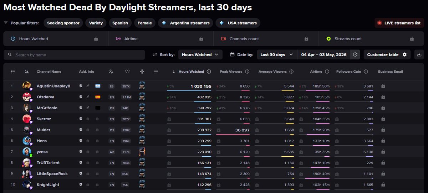Toggle the Argentina streamers filter
The height and width of the screenshot is (193, 428).
coord(185,23)
